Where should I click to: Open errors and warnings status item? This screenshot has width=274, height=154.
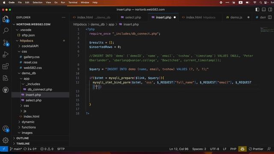(x=47, y=149)
